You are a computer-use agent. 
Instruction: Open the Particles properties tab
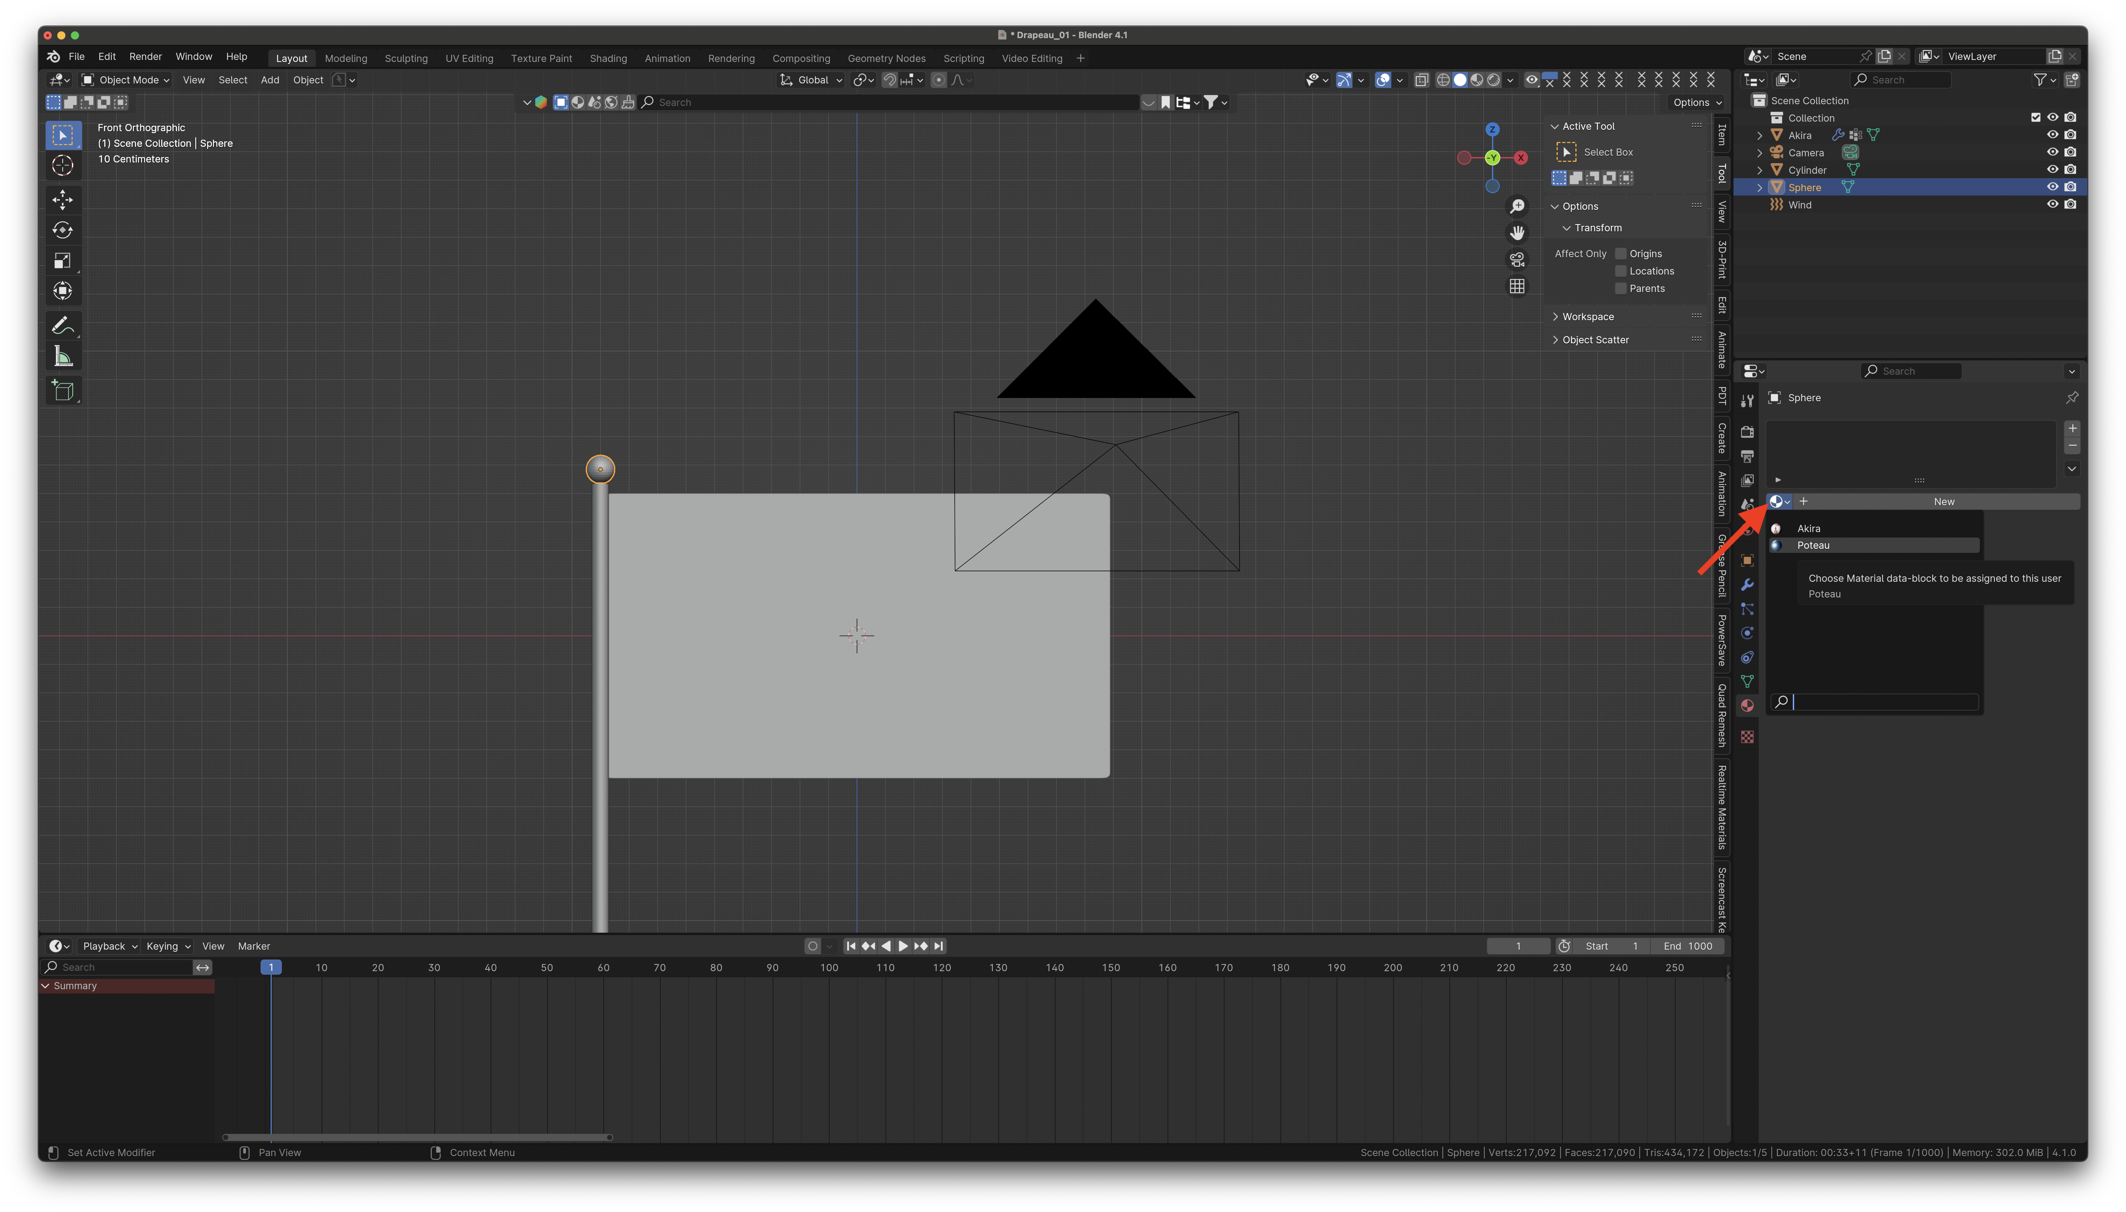1747,609
